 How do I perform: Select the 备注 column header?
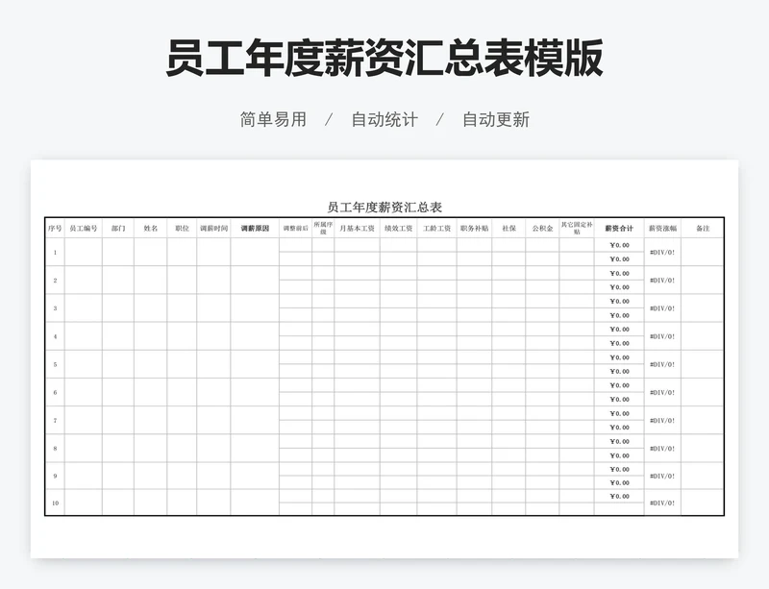tap(703, 229)
